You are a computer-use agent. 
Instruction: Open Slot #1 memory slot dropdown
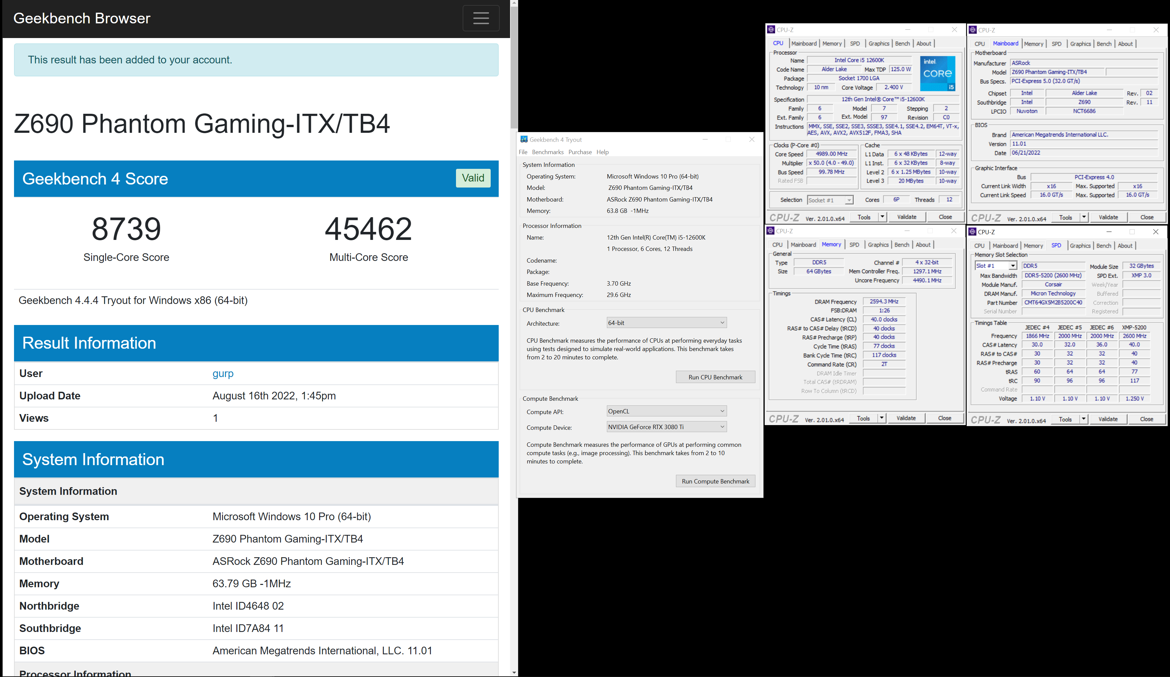pyautogui.click(x=996, y=266)
